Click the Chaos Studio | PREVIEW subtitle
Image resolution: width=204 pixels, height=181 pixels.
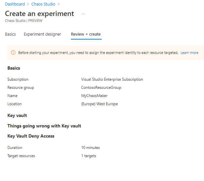pos(24,21)
